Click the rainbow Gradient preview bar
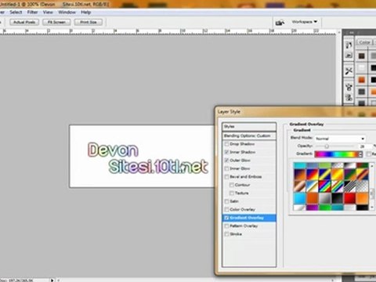Image resolution: width=376 pixels, height=282 pixels. (x=337, y=154)
